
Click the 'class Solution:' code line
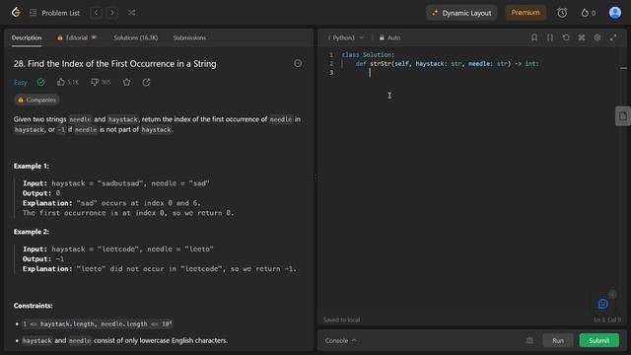[368, 55]
